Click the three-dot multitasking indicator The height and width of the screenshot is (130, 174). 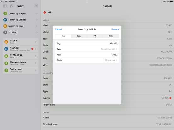[87, 2]
